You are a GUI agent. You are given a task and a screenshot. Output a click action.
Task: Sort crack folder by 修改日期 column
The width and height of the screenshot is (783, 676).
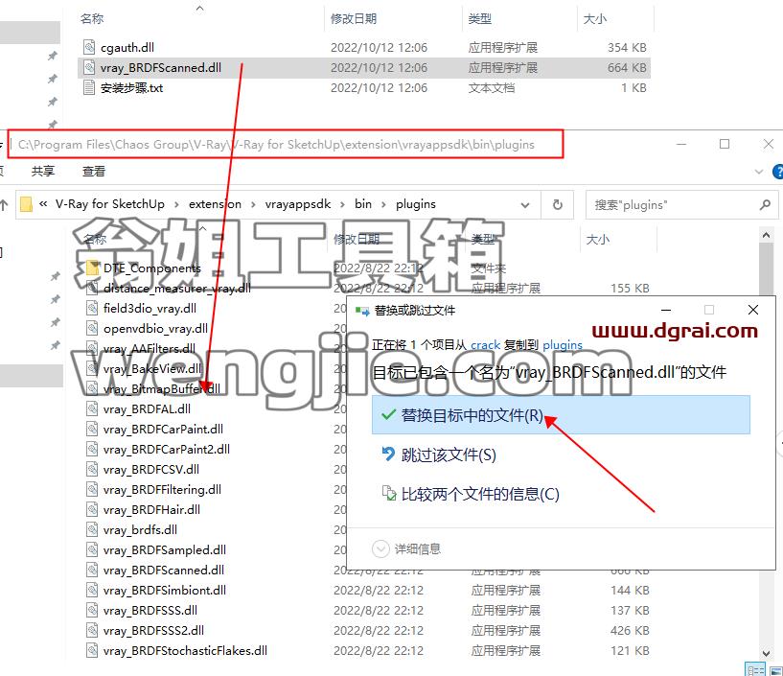pos(354,19)
